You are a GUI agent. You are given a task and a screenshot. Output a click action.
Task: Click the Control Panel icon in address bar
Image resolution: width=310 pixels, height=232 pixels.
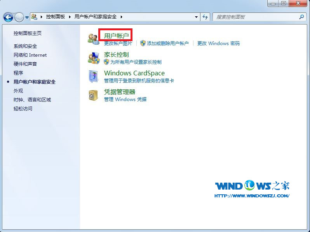[x=34, y=17]
